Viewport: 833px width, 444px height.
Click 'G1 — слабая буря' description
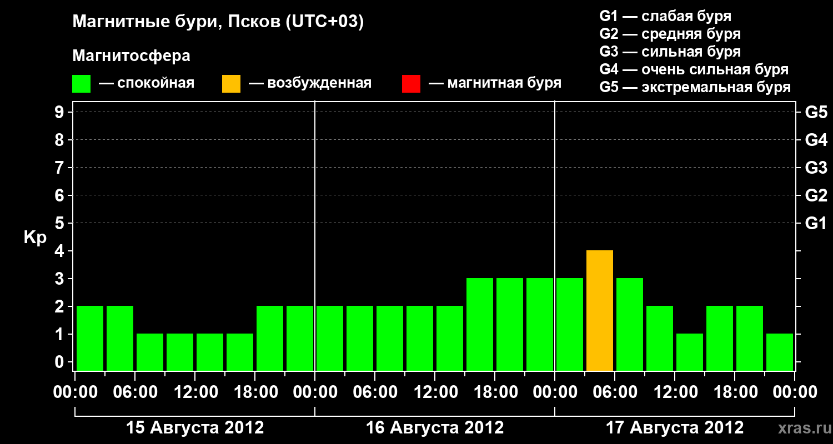coord(665,16)
